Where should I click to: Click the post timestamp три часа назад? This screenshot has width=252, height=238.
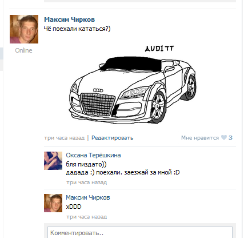tap(65, 138)
